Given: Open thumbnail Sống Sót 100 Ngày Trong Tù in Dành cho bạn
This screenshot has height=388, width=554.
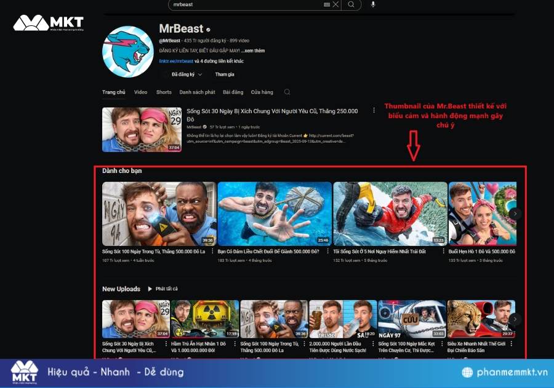Looking at the screenshot, I should pyautogui.click(x=159, y=214).
